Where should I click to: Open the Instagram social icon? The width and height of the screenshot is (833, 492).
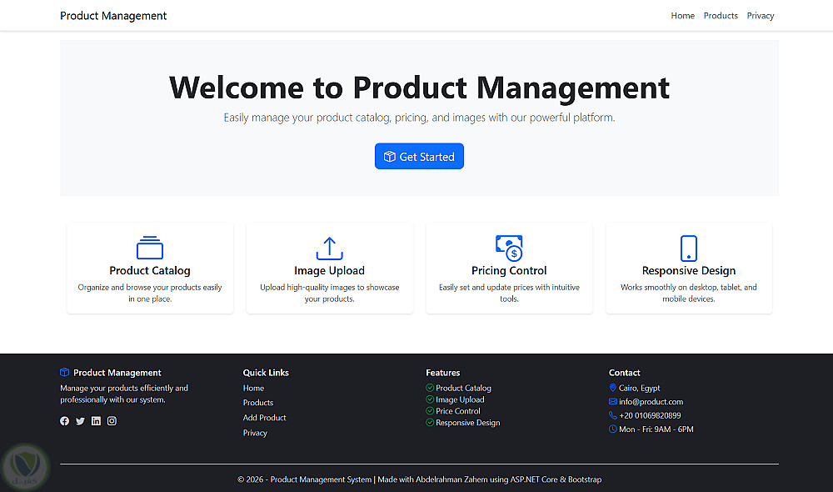[112, 421]
